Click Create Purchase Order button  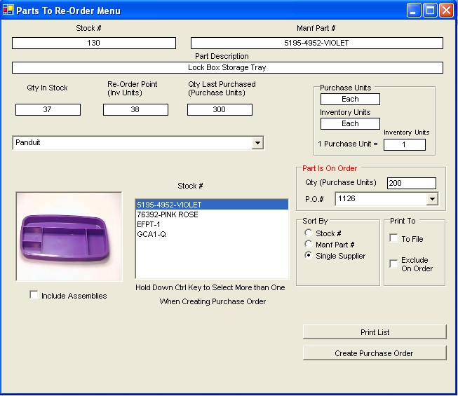point(375,353)
